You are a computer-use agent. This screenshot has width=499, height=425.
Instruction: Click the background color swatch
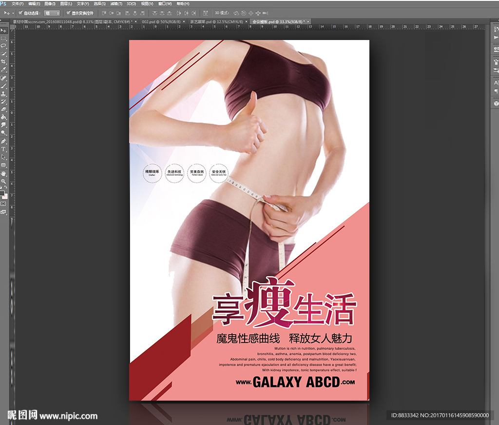click(5, 196)
